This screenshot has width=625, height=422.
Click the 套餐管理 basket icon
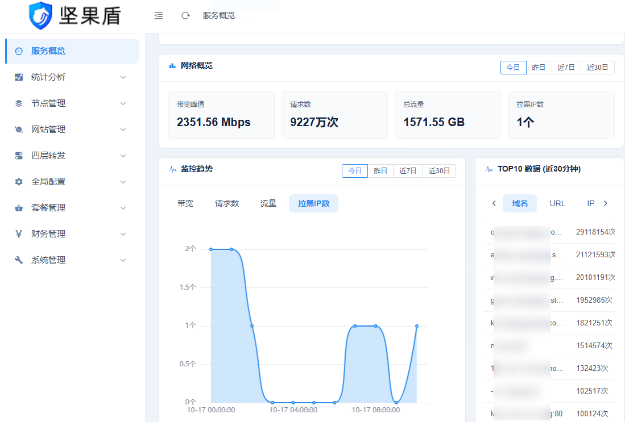[x=19, y=208]
